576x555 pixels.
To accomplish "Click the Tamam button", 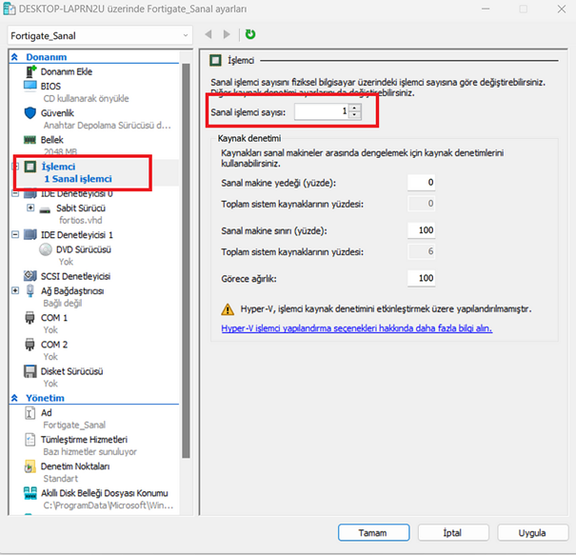I will pos(373,532).
